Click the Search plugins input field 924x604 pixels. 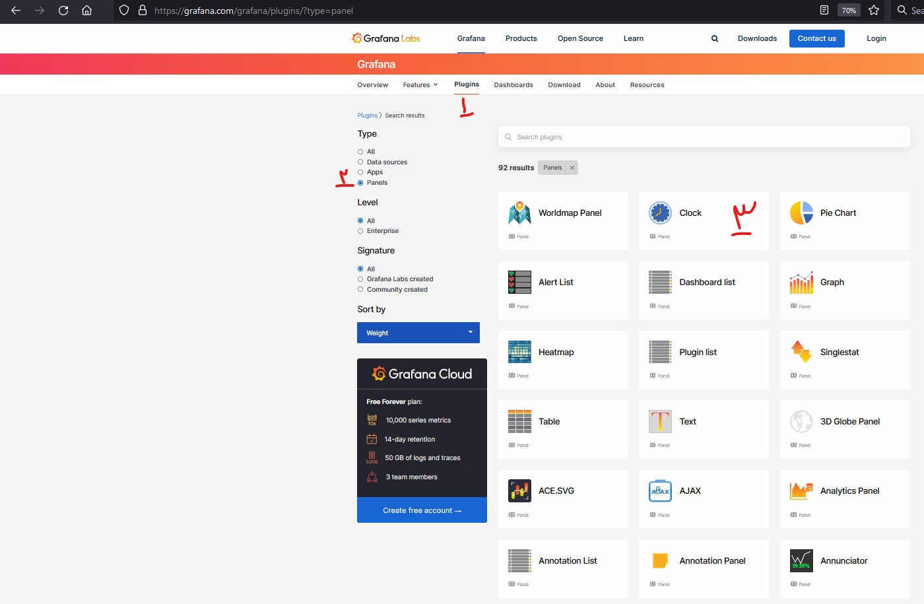(704, 137)
